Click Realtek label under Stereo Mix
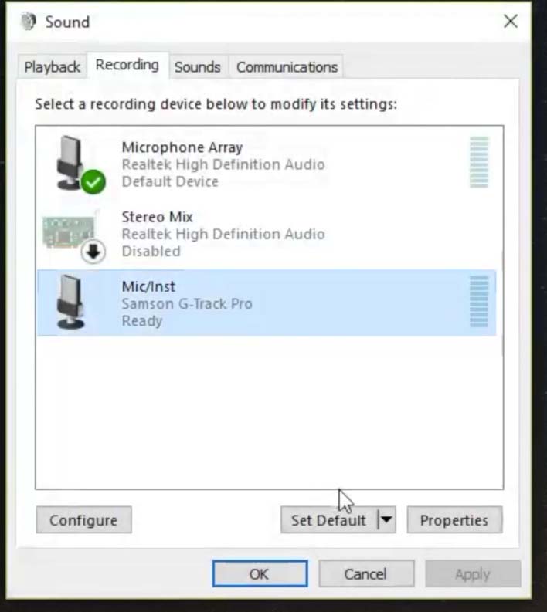 (x=223, y=234)
